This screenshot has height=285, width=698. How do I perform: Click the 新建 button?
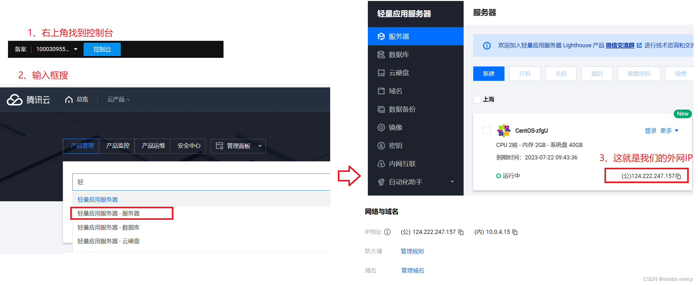[x=489, y=74]
